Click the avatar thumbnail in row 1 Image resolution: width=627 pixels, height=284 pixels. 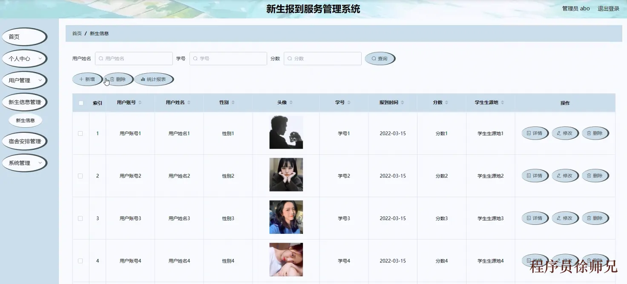[x=286, y=132]
